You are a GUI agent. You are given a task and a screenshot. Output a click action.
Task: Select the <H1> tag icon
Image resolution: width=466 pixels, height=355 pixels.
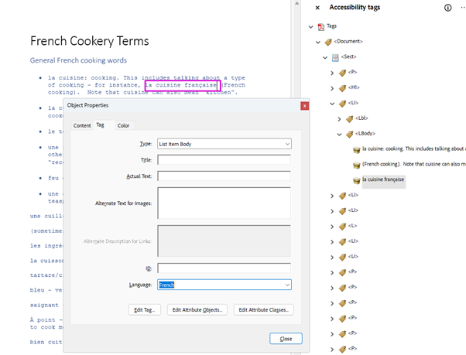pos(342,88)
